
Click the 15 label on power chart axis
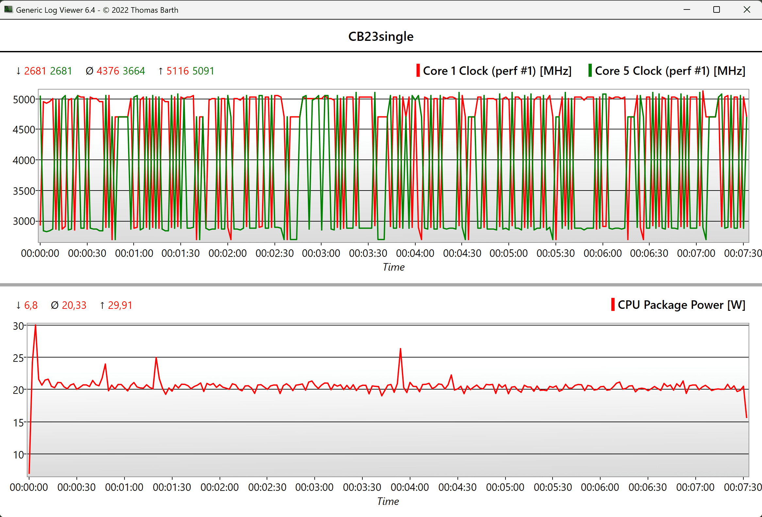[x=19, y=423]
